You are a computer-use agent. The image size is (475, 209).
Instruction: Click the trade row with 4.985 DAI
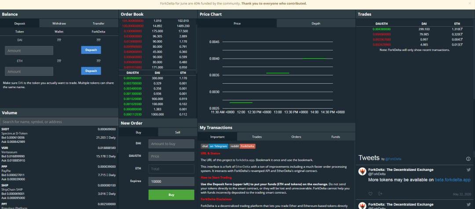[x=414, y=45]
